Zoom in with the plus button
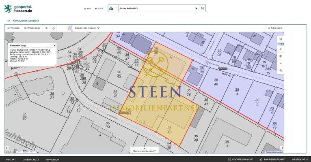311x162 pixels. 280,49
